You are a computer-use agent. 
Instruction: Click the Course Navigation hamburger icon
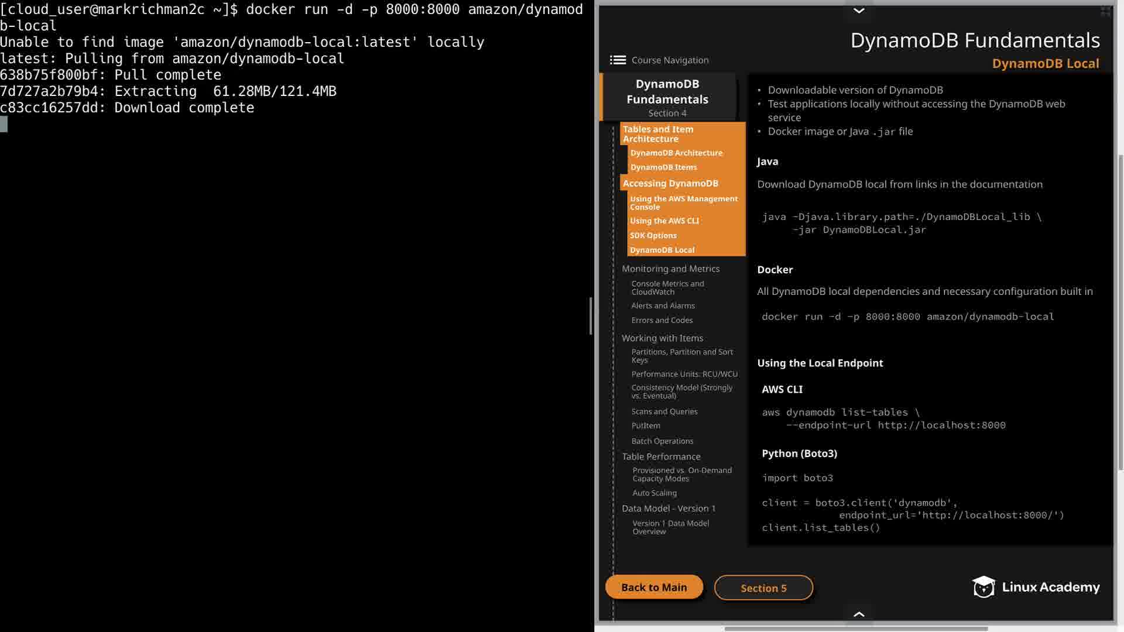[618, 60]
